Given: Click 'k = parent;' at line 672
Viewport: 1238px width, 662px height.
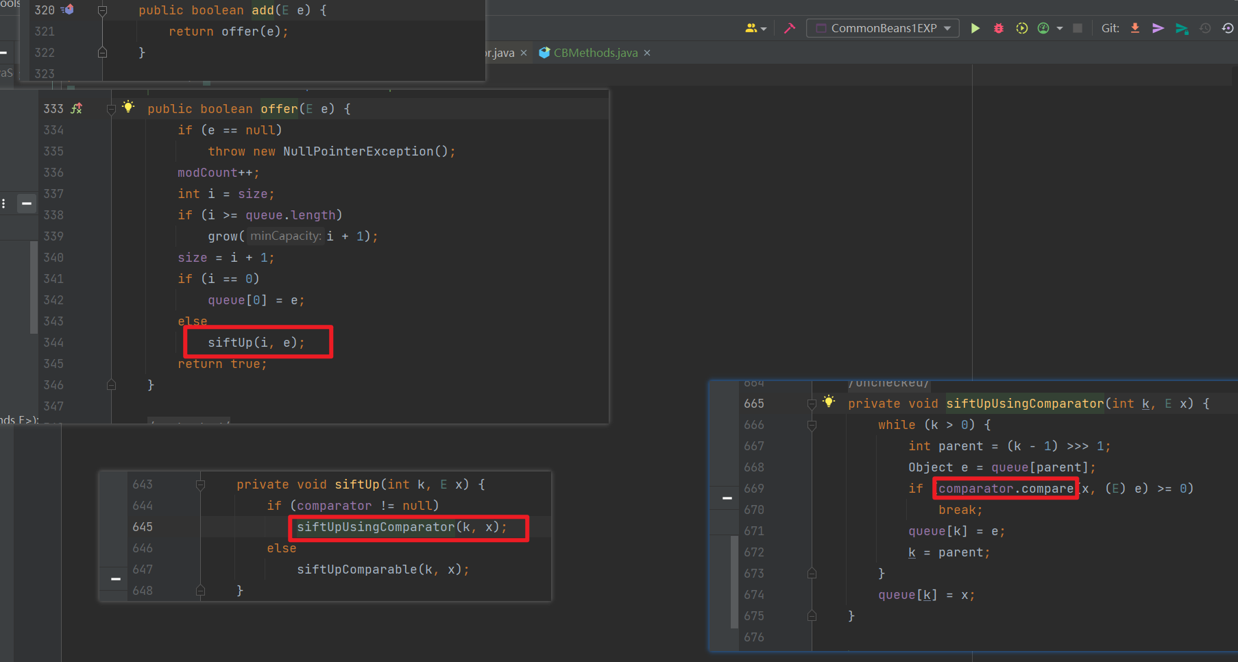Looking at the screenshot, I should [949, 552].
